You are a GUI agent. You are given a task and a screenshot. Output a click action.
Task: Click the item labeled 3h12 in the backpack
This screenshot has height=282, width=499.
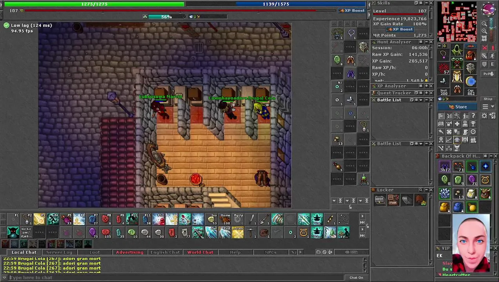(x=445, y=166)
